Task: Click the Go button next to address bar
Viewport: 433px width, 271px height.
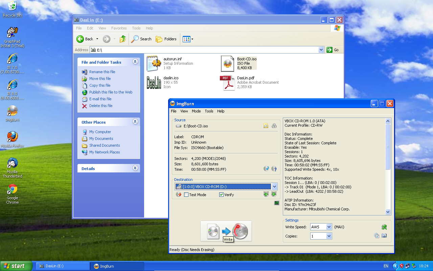Action: click(x=333, y=50)
